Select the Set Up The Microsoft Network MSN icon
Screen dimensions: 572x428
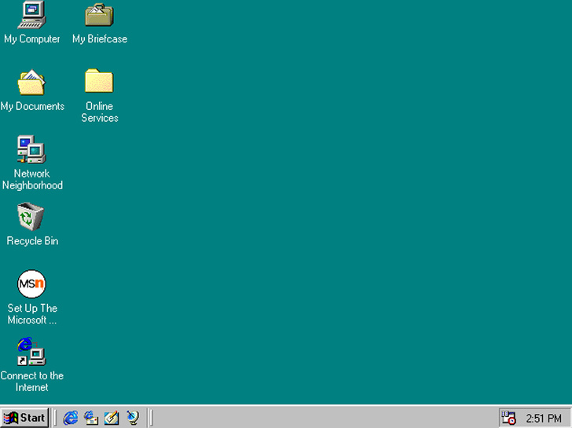[31, 284]
